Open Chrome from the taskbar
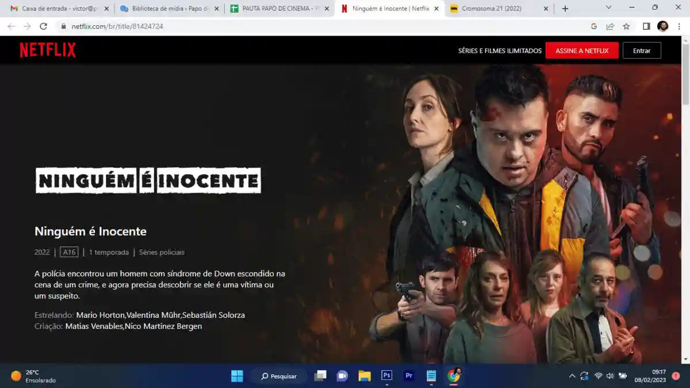690x388 pixels. (x=454, y=376)
